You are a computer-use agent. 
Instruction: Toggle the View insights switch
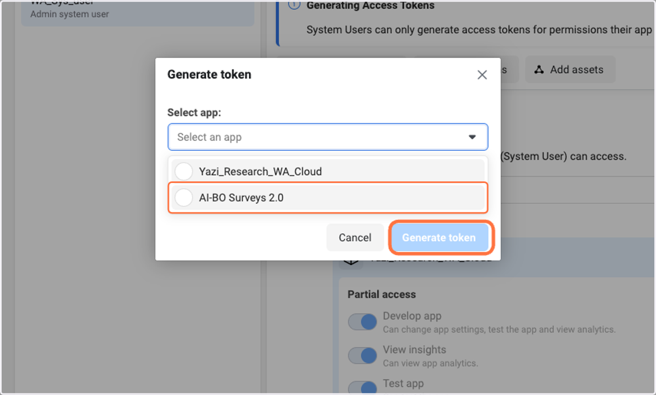click(x=362, y=356)
